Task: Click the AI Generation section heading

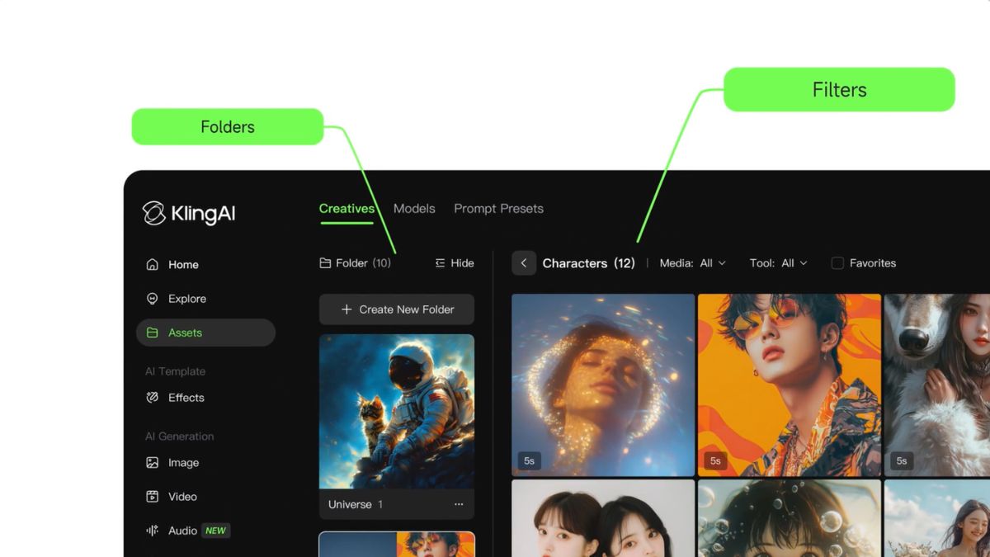Action: click(179, 437)
